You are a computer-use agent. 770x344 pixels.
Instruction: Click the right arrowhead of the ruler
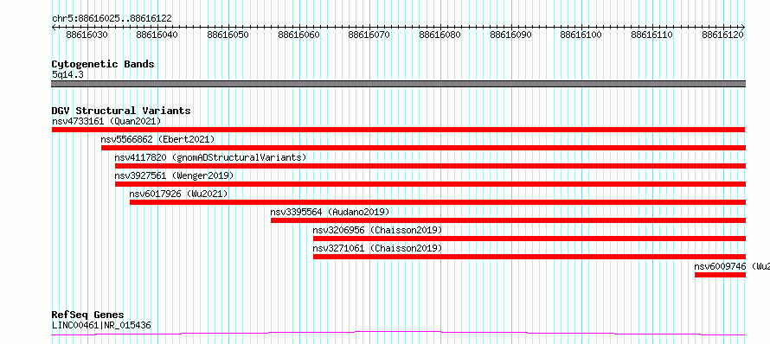pyautogui.click(x=743, y=28)
